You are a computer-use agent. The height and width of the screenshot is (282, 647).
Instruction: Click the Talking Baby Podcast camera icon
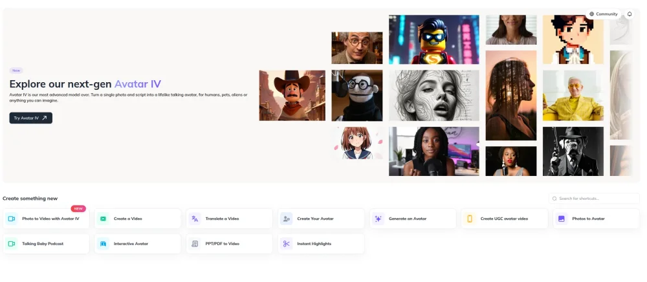12,244
